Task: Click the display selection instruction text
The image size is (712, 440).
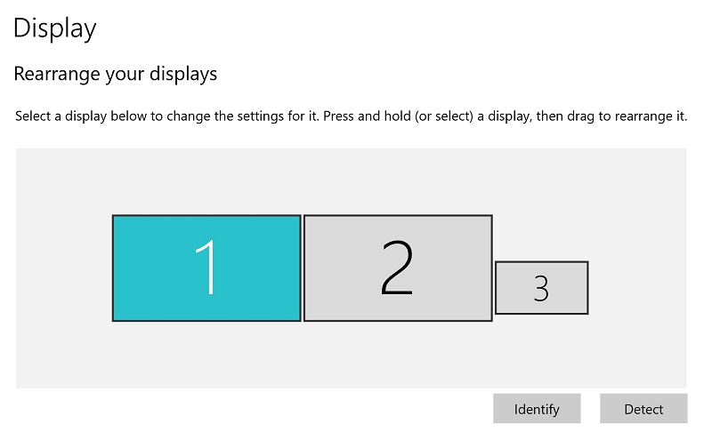Action: pos(352,116)
